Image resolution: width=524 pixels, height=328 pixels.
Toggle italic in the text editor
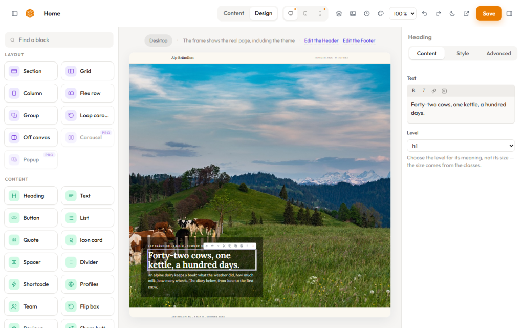[424, 90]
